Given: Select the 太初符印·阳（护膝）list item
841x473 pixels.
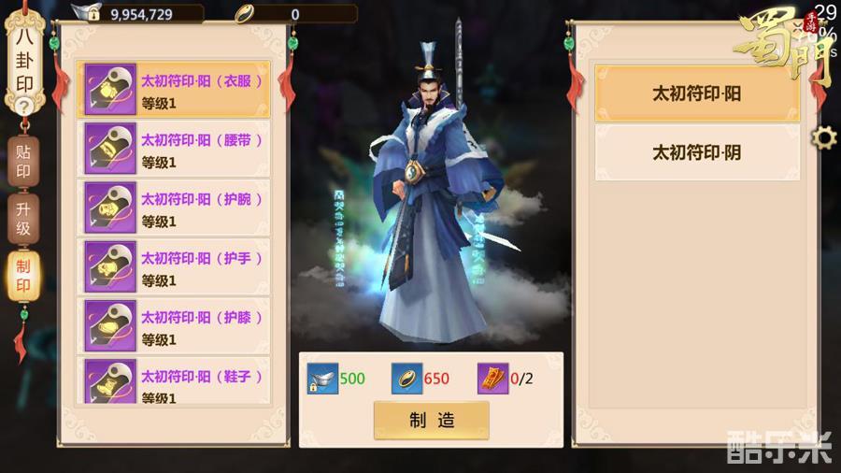Looking at the screenshot, I should point(173,325).
